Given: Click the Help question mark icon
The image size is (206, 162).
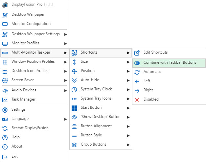Looking at the screenshot, I should 5,138.
